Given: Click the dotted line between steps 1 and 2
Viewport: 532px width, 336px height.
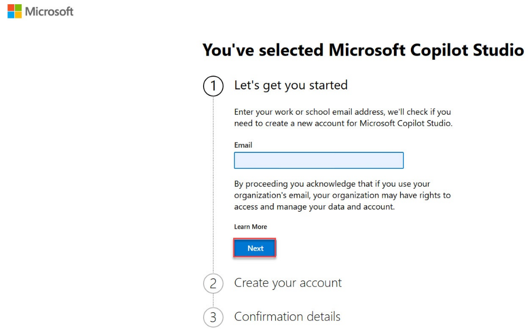Looking at the screenshot, I should [x=213, y=185].
